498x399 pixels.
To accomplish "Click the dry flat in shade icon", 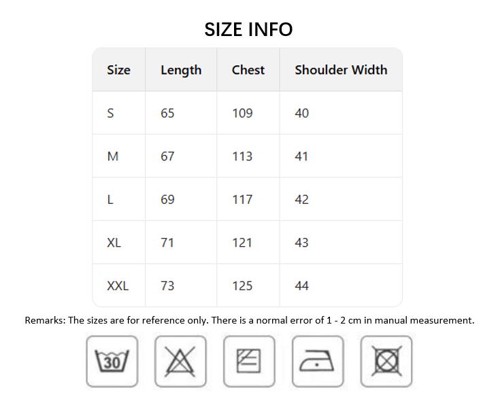I will (249, 361).
